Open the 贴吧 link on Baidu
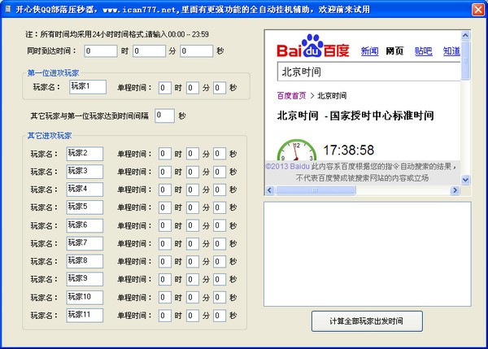The image size is (488, 349). (423, 51)
